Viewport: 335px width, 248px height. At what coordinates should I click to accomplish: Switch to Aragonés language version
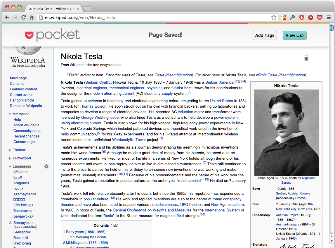pyautogui.click(x=21, y=183)
